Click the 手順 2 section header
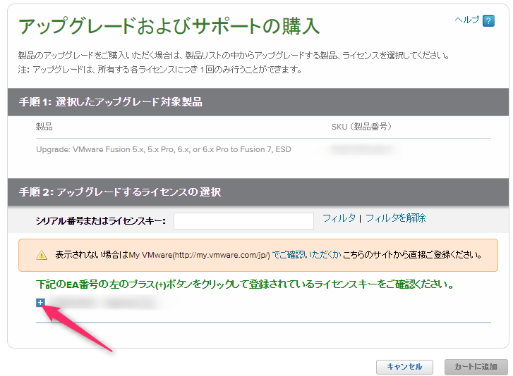Image resolution: width=513 pixels, height=376 pixels. [258, 192]
